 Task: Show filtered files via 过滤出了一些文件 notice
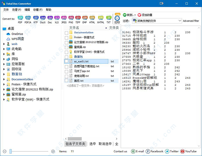[x=85, y=86]
